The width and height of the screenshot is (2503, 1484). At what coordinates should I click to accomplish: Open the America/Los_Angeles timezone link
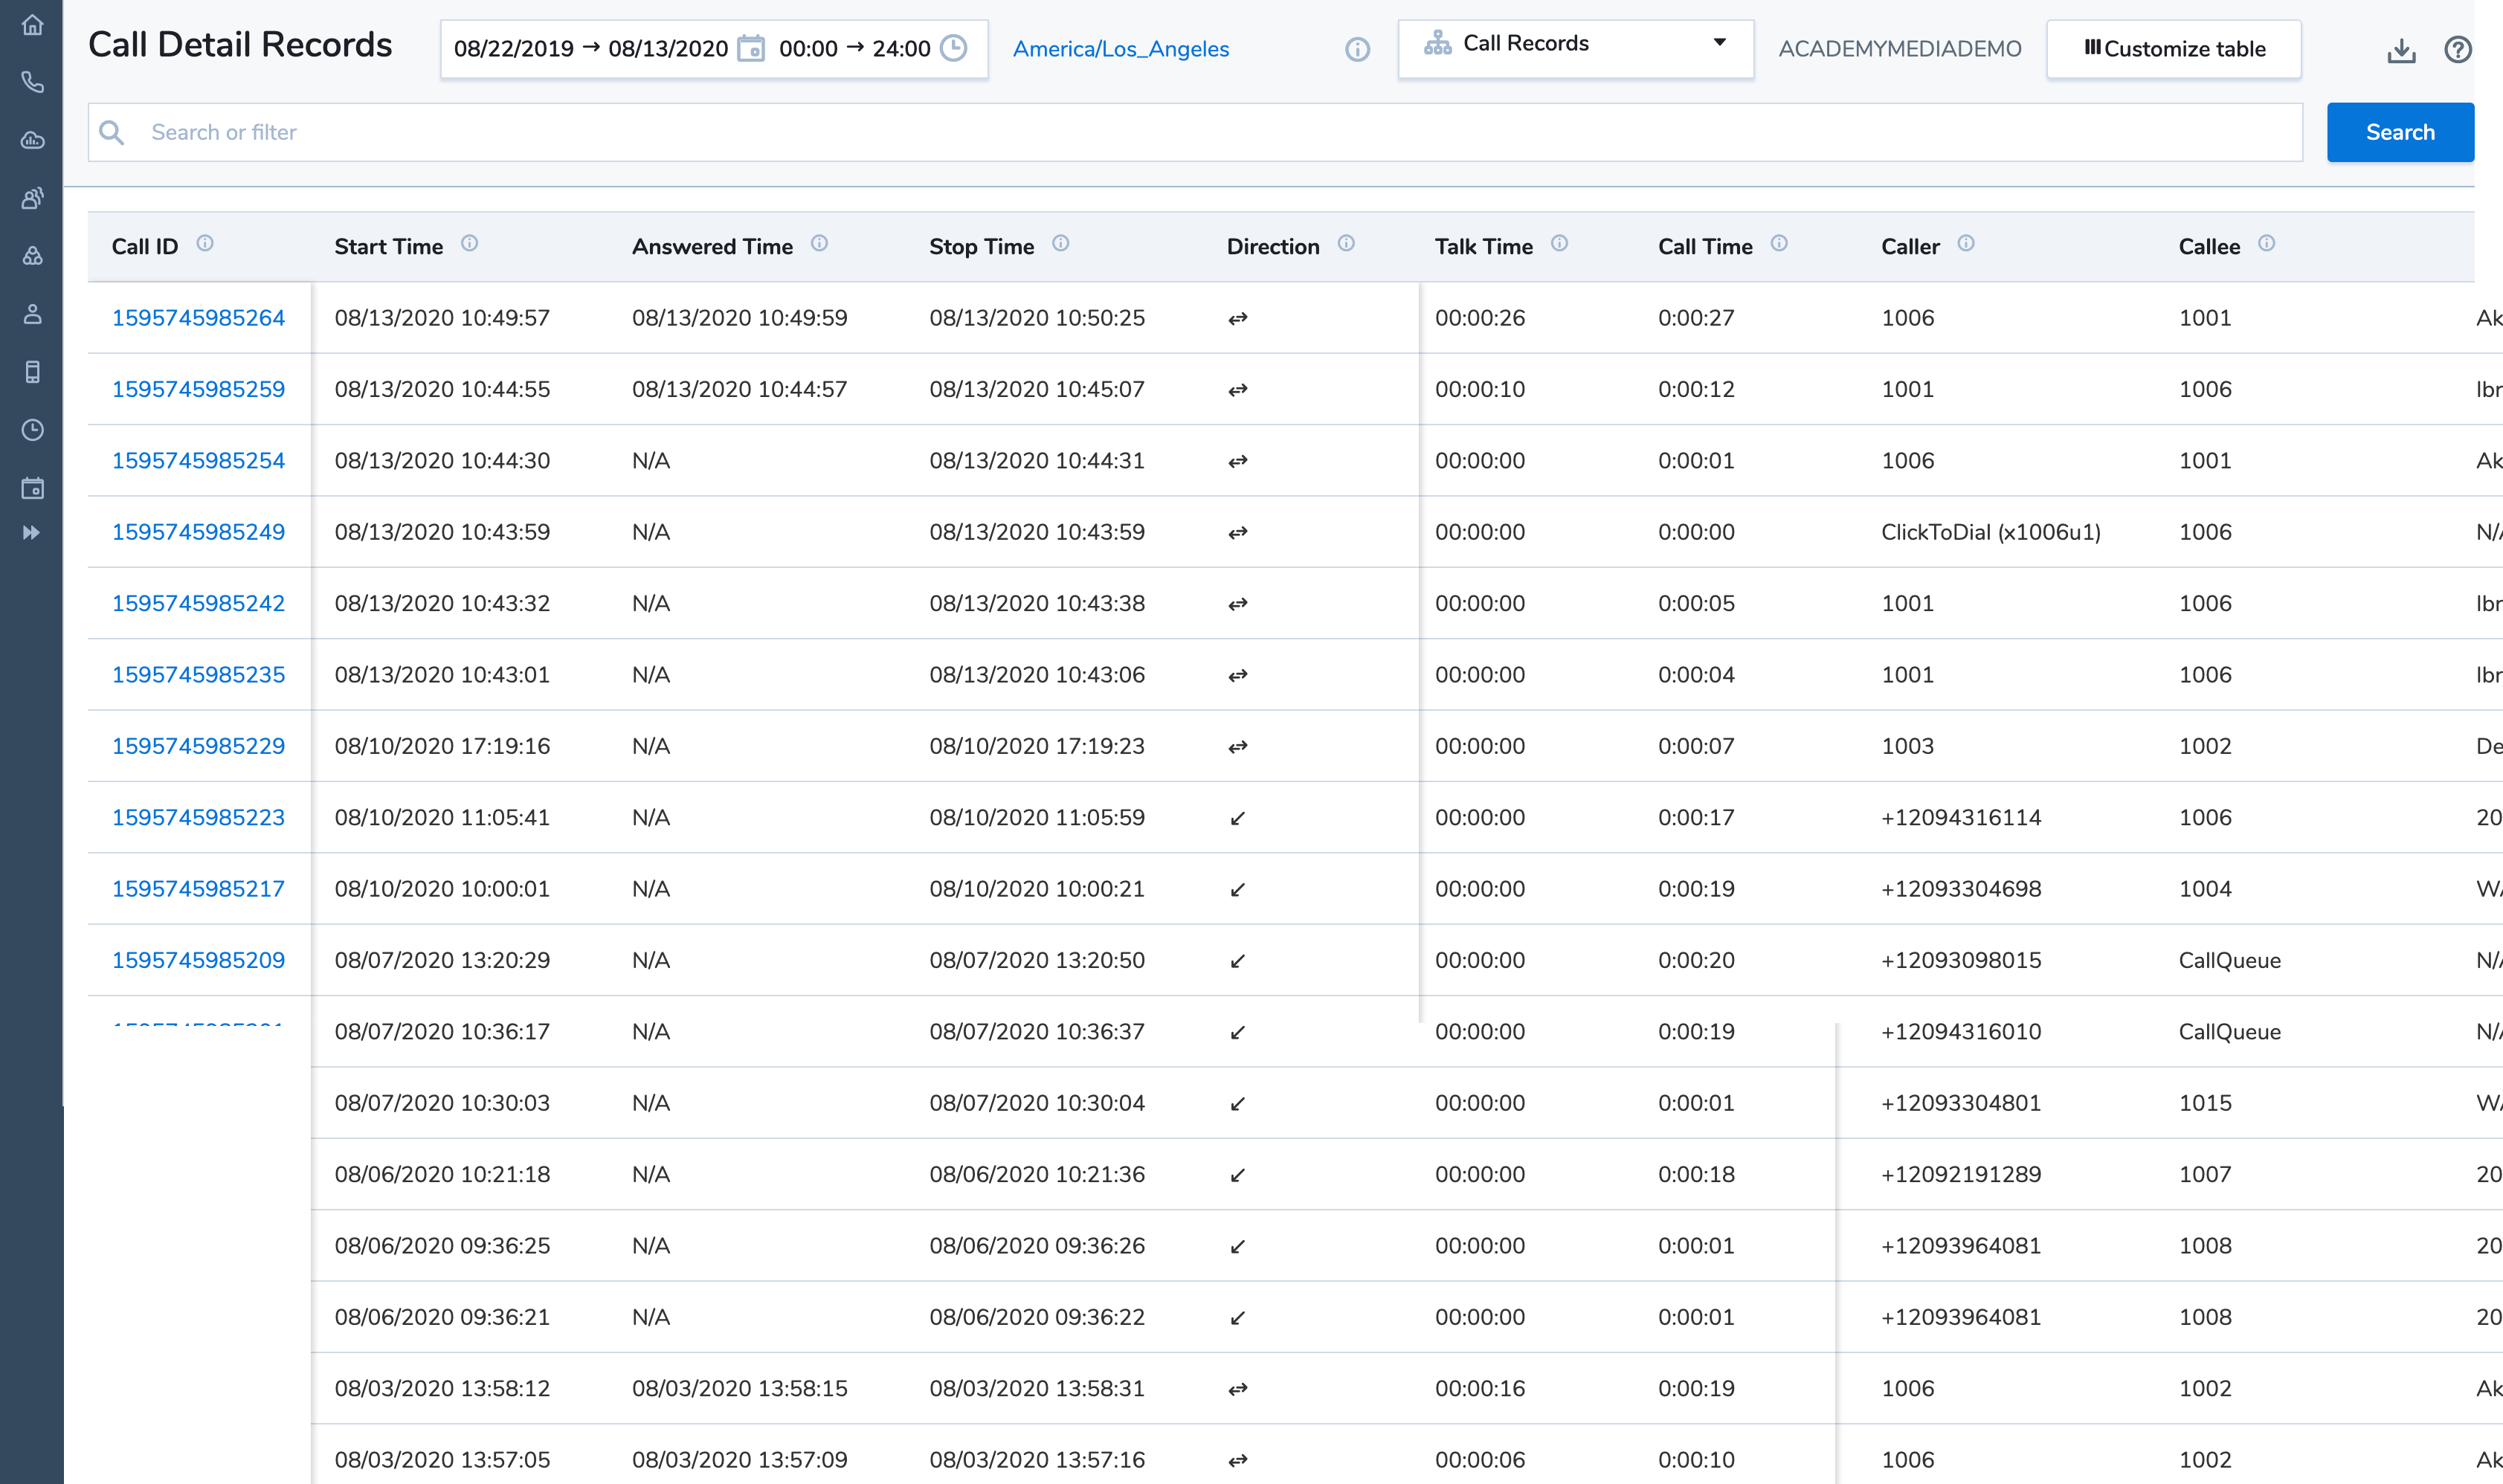click(1121, 49)
